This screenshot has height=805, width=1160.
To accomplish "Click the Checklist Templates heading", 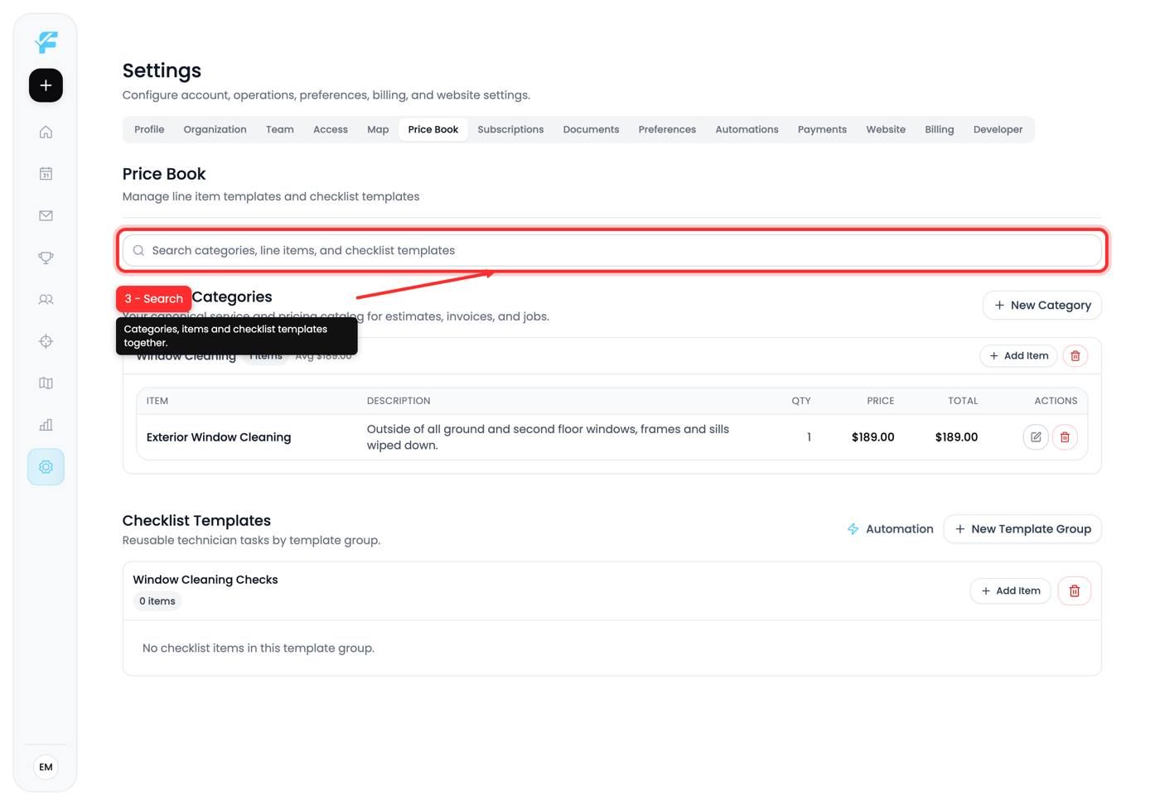I will pos(196,520).
